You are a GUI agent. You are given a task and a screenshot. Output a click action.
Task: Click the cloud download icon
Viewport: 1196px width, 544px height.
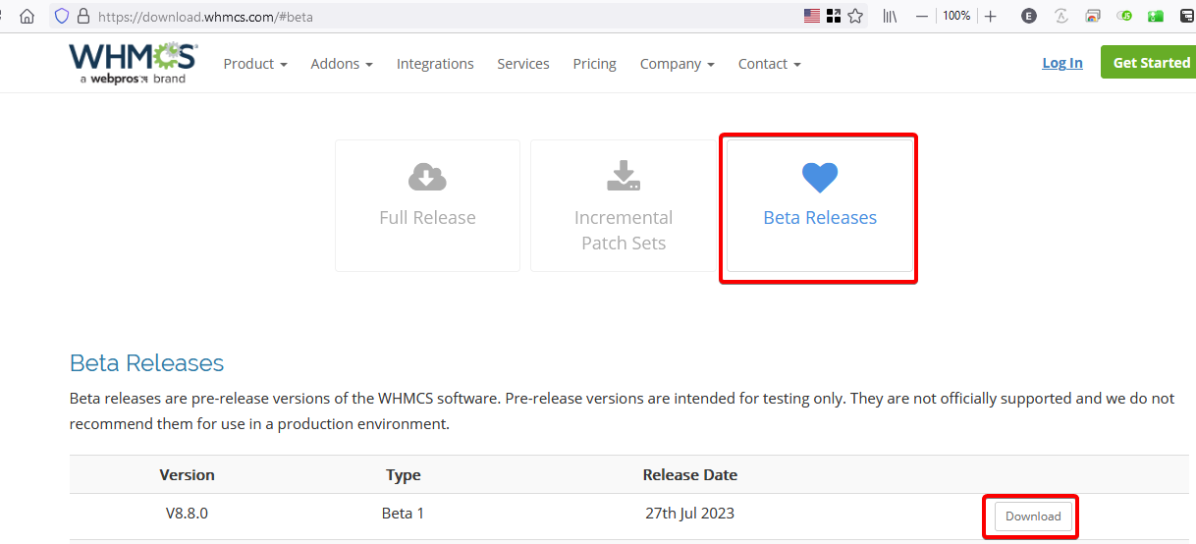click(427, 177)
